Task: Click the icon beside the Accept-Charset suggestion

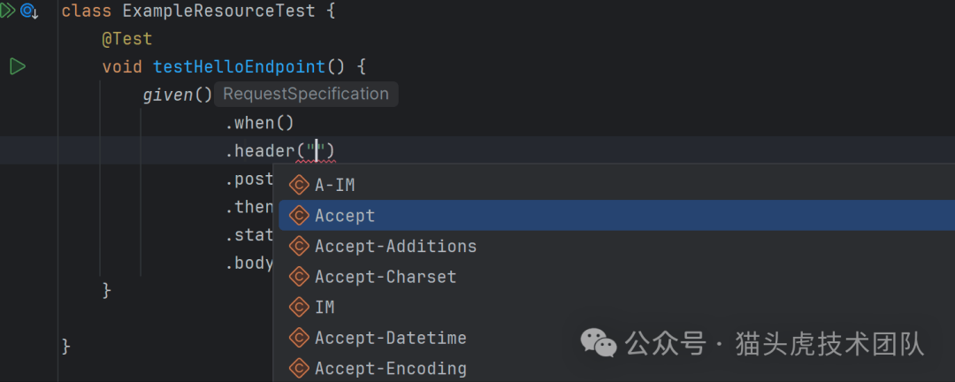Action: click(x=299, y=277)
